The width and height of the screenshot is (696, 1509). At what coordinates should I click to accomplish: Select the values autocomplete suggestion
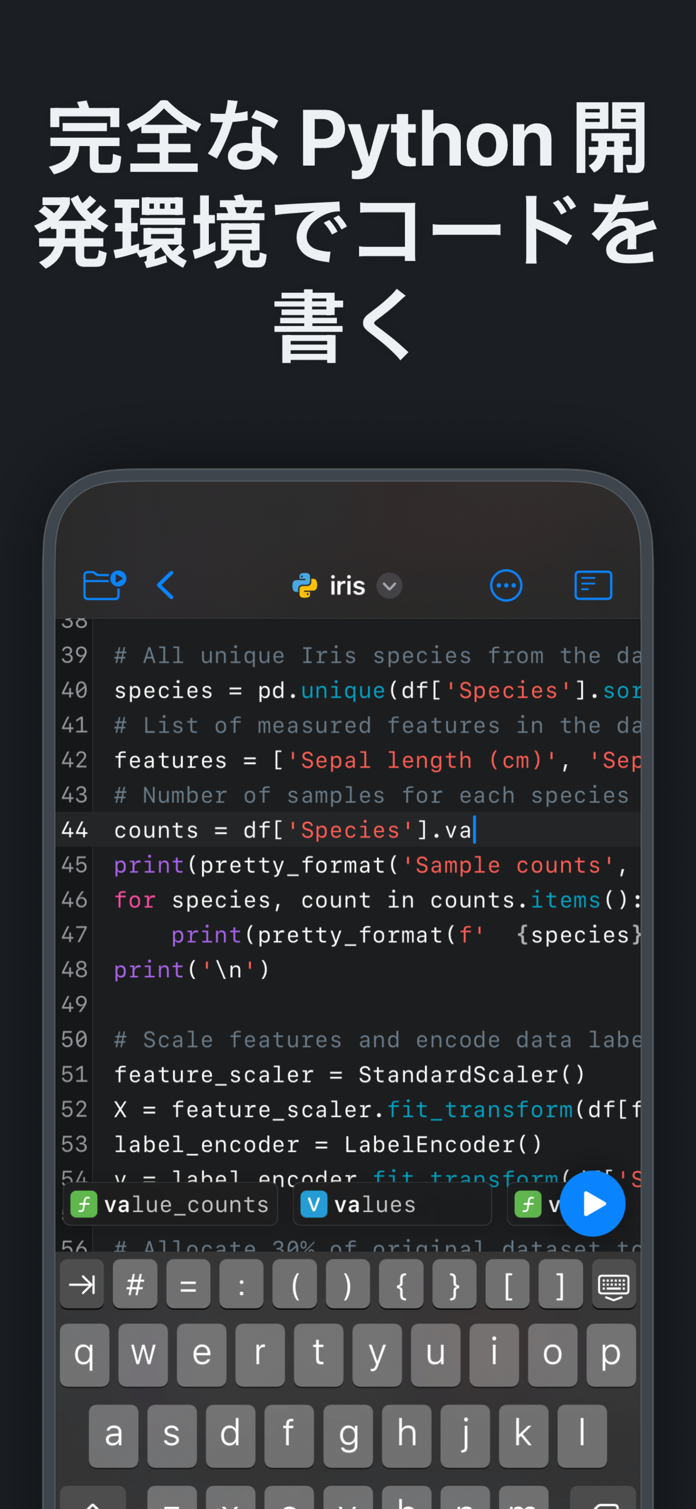point(392,1205)
